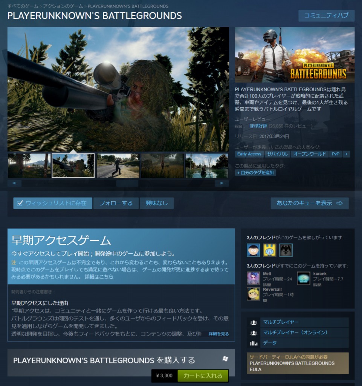Click the online multiplayer people icon
This screenshot has width=362, height=386.
[x=254, y=332]
